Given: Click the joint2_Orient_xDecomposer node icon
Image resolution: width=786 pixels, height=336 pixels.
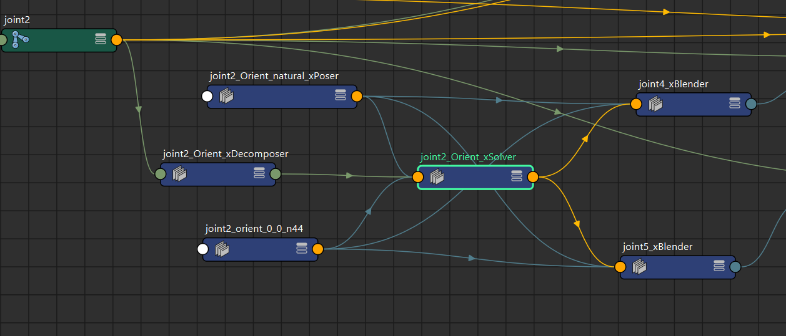Looking at the screenshot, I should click(x=179, y=174).
